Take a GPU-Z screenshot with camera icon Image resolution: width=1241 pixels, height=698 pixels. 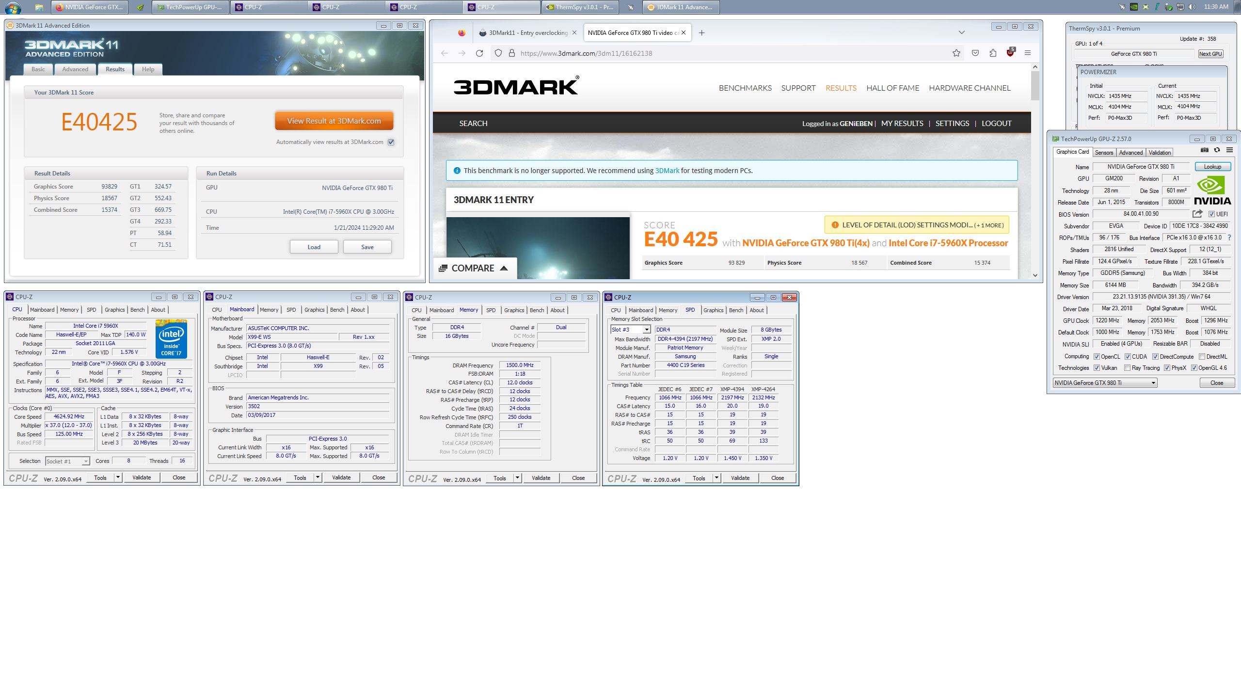pyautogui.click(x=1205, y=150)
